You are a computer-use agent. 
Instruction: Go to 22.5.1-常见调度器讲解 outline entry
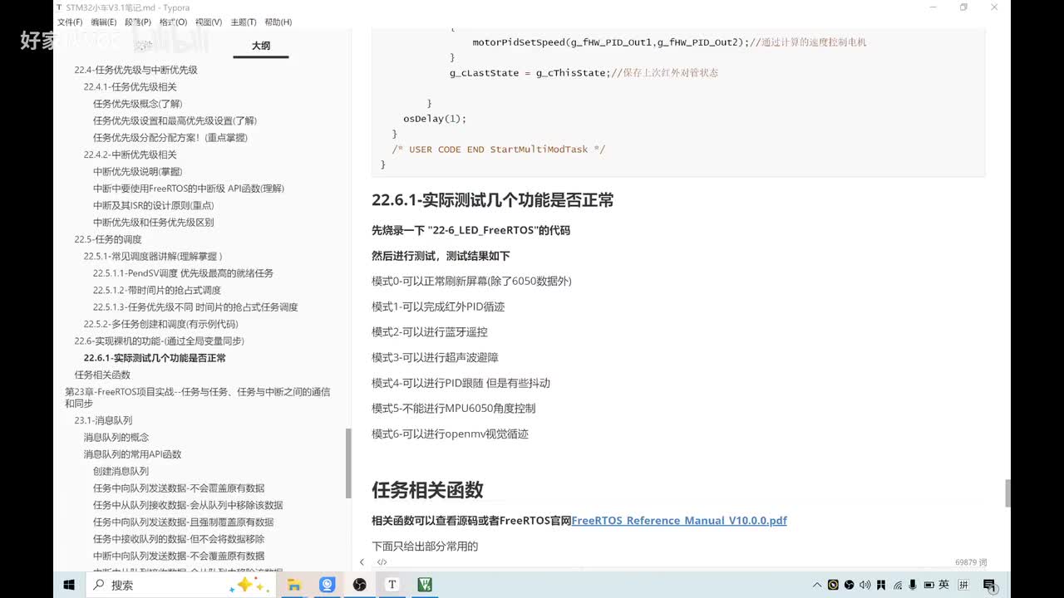coord(153,256)
